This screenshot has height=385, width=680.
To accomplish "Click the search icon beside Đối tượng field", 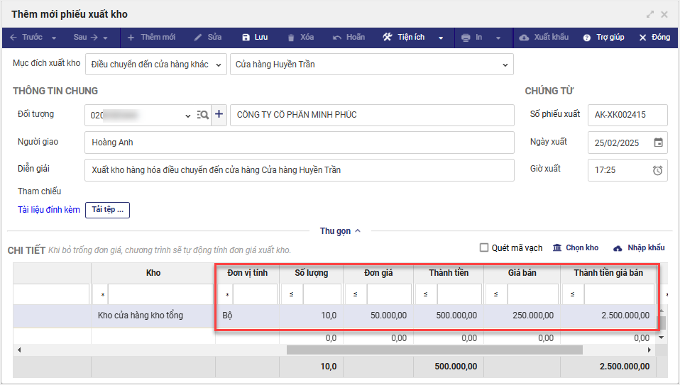I will coord(203,115).
